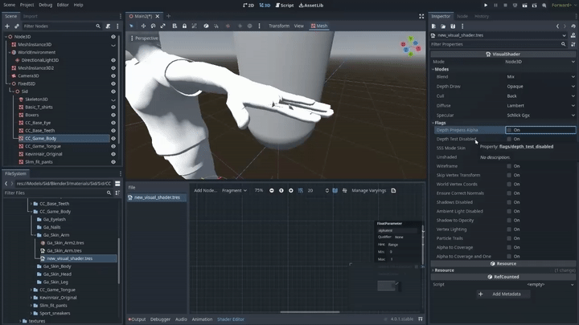Show generated shader code icon

coord(393,190)
